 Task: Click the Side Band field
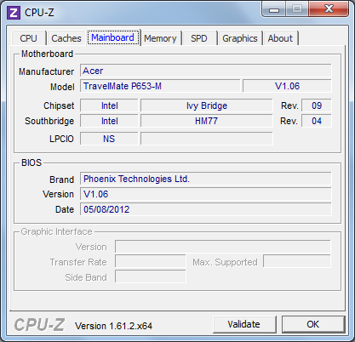(151, 277)
